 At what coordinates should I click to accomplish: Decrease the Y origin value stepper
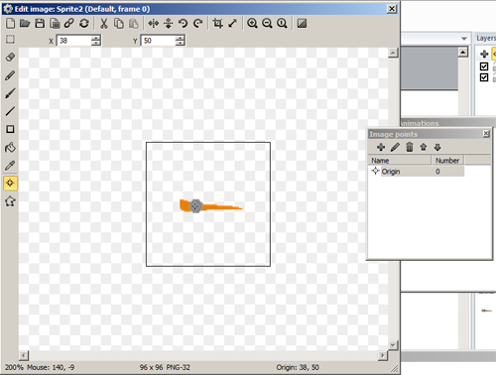click(180, 43)
